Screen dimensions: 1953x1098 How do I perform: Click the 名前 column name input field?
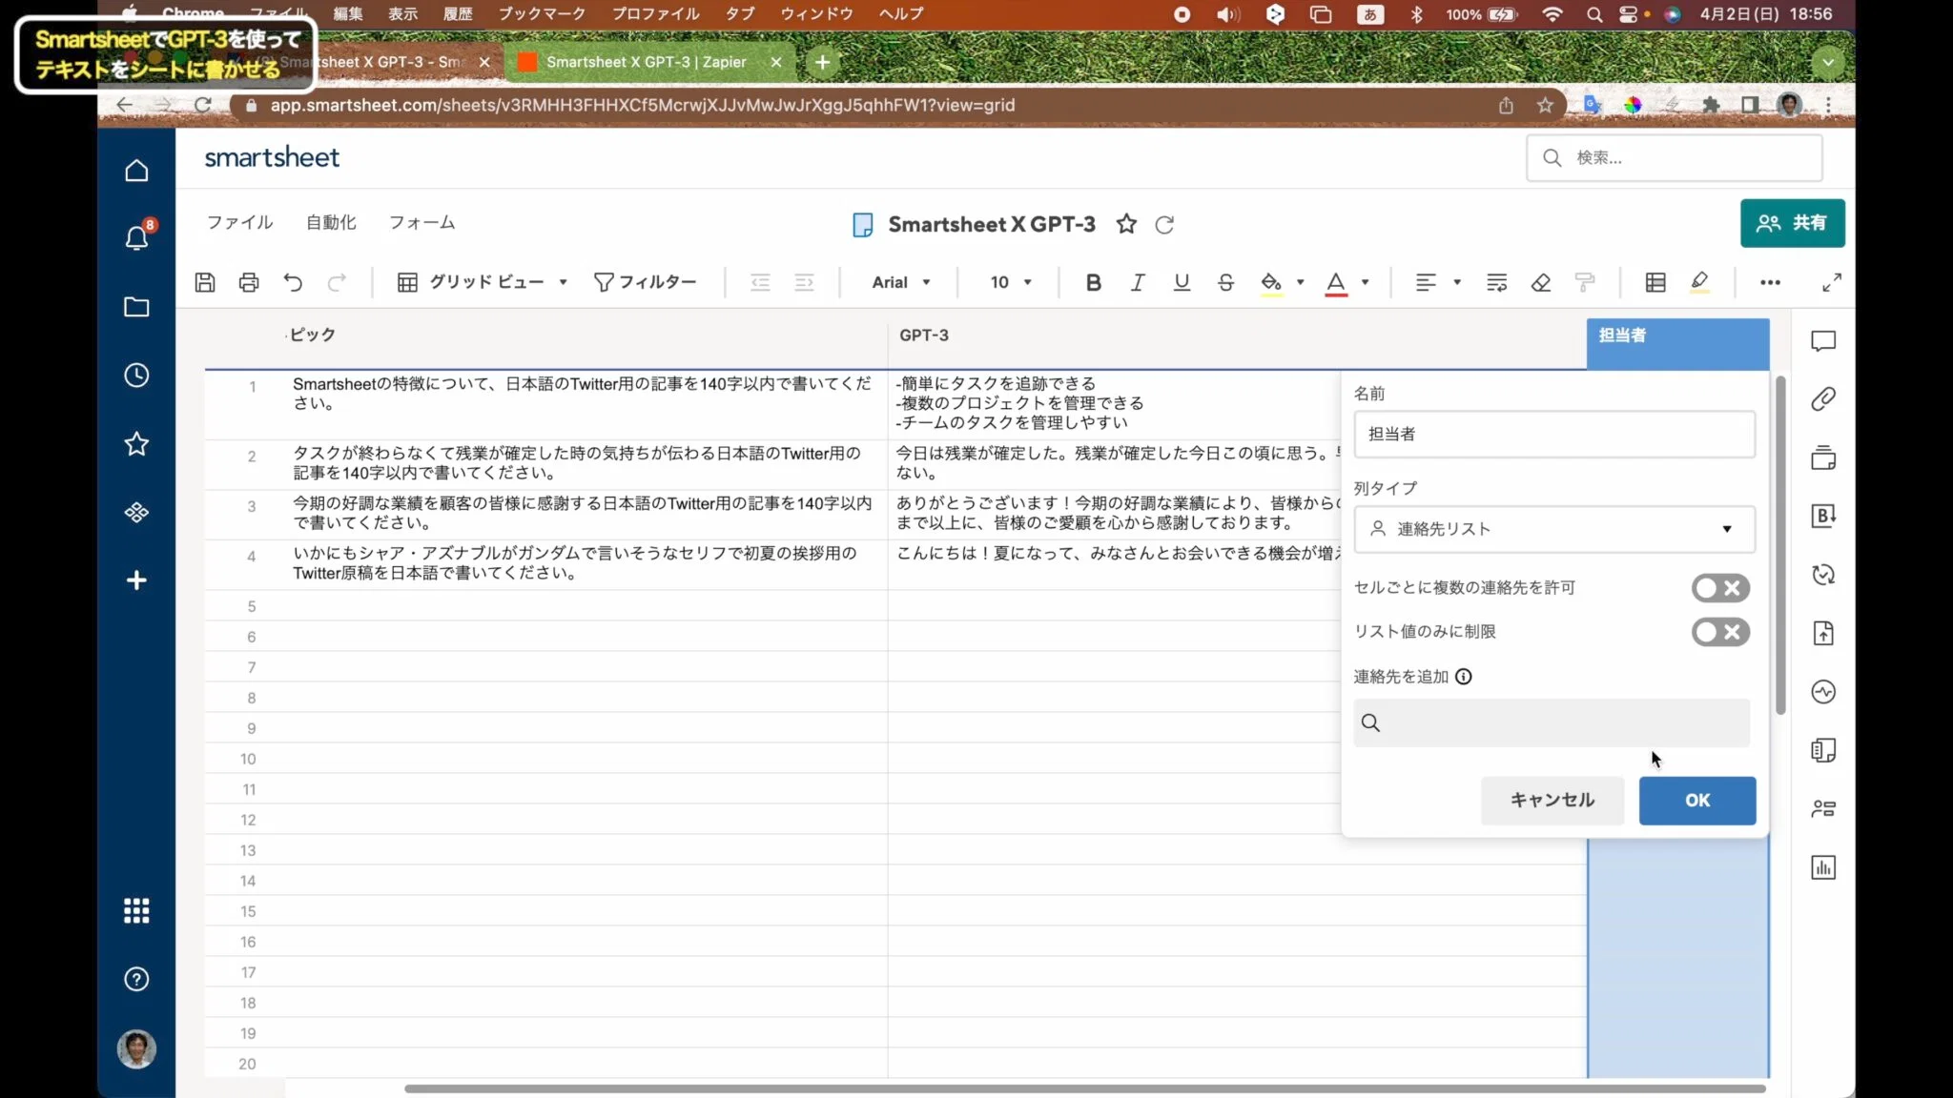[x=1553, y=435]
